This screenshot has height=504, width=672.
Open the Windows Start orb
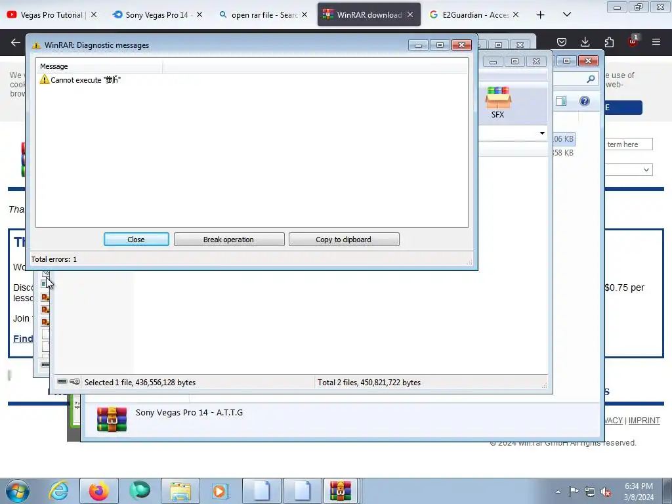tap(17, 491)
